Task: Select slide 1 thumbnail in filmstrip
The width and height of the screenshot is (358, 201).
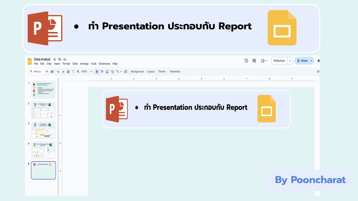Action: [x=43, y=90]
